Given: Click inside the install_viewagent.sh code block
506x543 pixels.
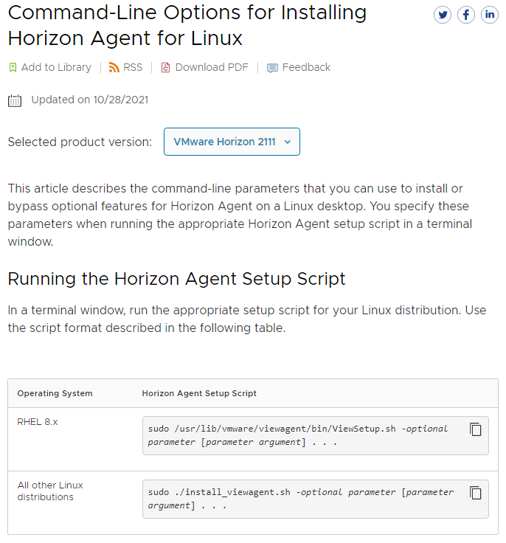Looking at the screenshot, I should [302, 499].
